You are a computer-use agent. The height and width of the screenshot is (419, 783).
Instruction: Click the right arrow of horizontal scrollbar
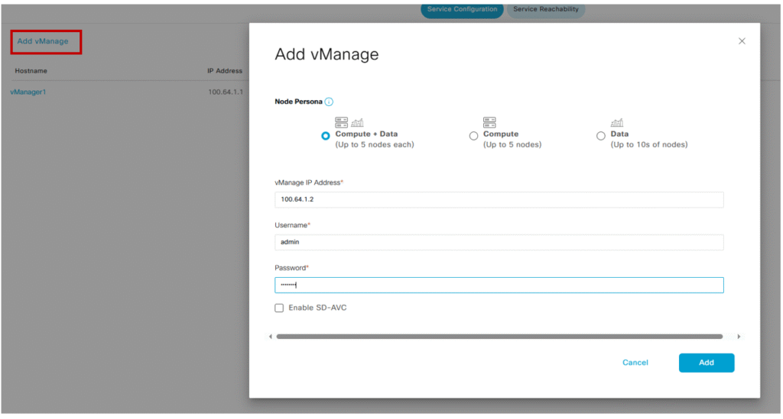pyautogui.click(x=738, y=337)
